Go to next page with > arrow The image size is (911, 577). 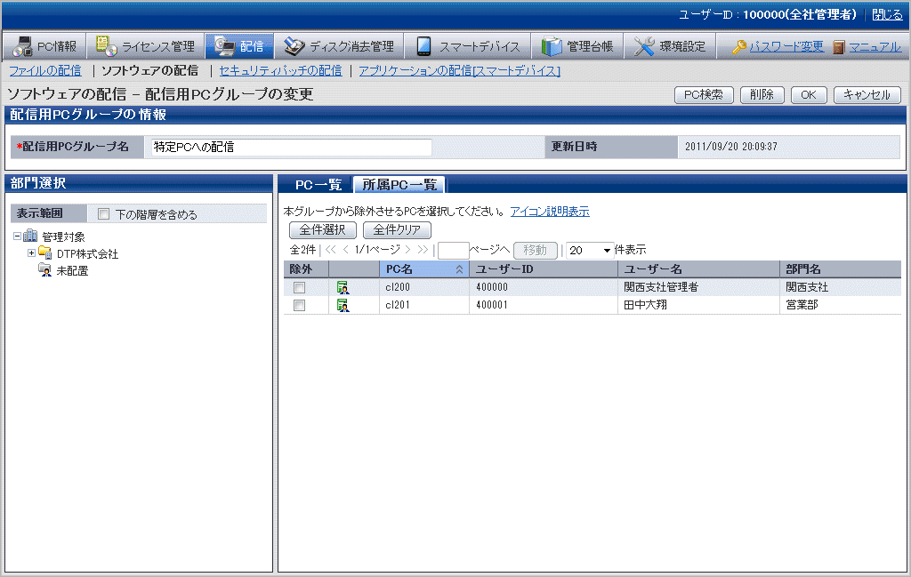click(407, 250)
